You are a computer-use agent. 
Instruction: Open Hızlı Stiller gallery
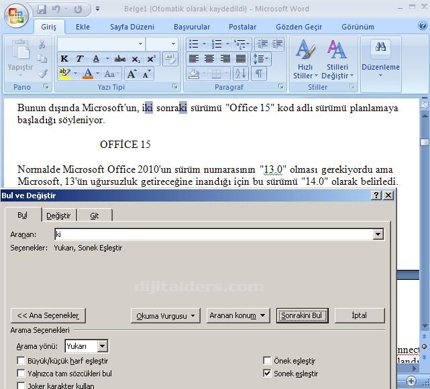click(x=305, y=60)
